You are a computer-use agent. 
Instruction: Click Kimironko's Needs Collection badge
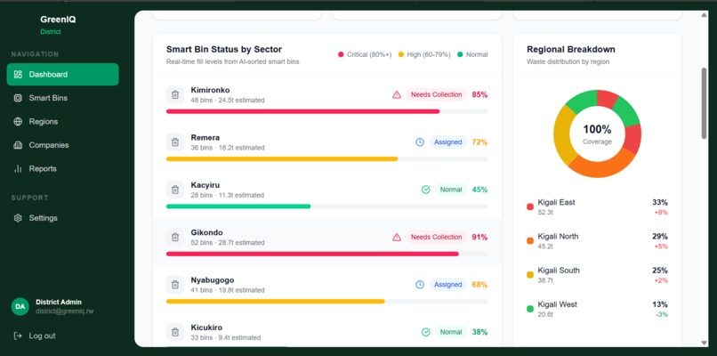[436, 94]
